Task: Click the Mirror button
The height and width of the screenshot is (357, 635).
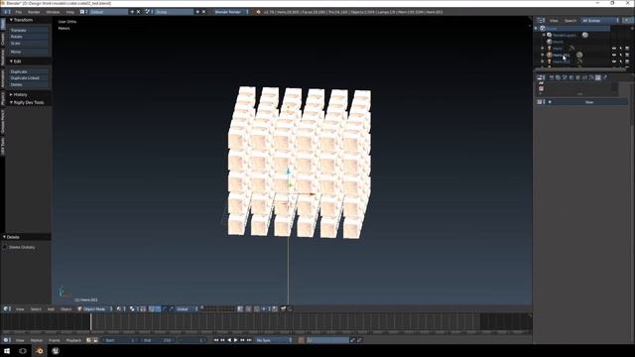Action: pyautogui.click(x=29, y=52)
